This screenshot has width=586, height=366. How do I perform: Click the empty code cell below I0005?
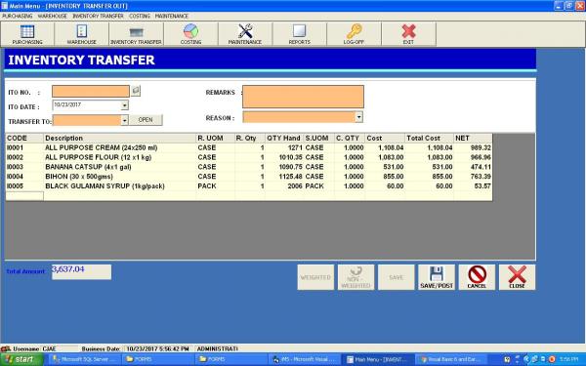point(24,196)
